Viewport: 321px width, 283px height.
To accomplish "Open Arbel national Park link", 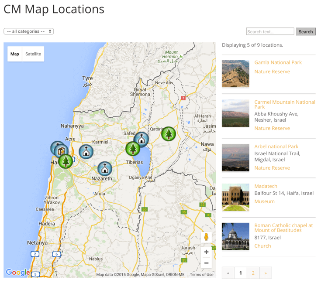I will click(x=276, y=147).
